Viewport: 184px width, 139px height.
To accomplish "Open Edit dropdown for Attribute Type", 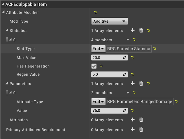I will click(x=98, y=102).
